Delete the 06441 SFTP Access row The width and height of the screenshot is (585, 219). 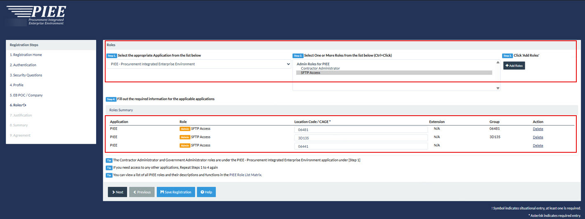[x=538, y=146]
